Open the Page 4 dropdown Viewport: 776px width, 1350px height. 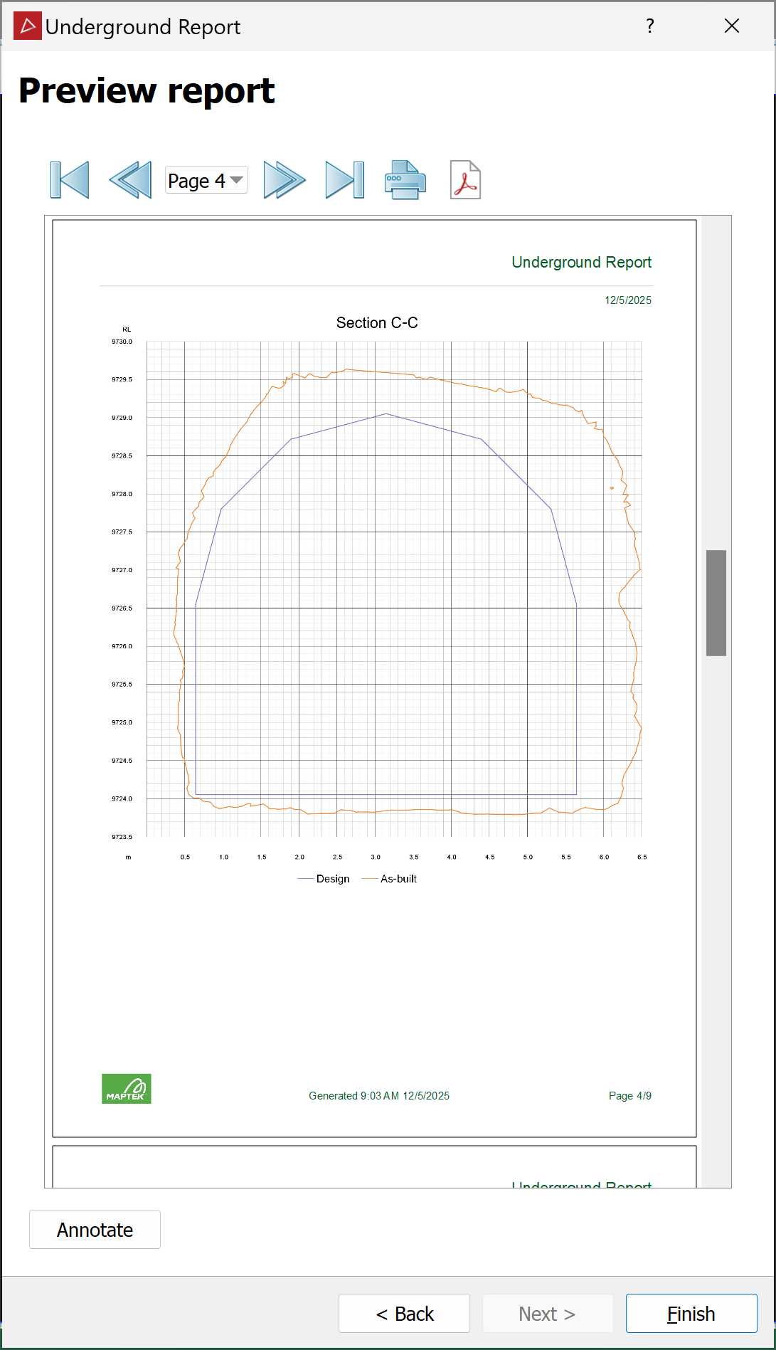(206, 181)
